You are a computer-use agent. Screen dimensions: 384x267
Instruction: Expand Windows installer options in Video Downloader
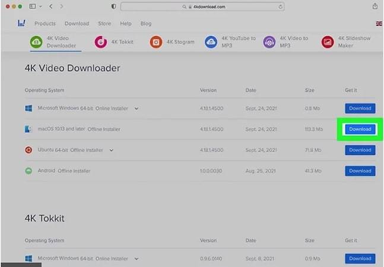point(137,109)
